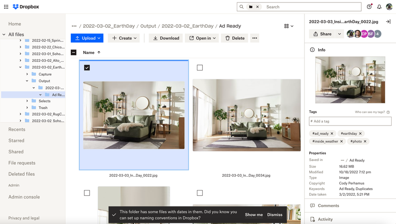Sort by the Name arrow

point(99,53)
